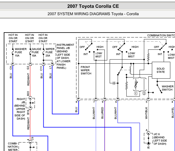
Task: Select the "WASHER FUSE 15A" label
Action: [21, 52]
